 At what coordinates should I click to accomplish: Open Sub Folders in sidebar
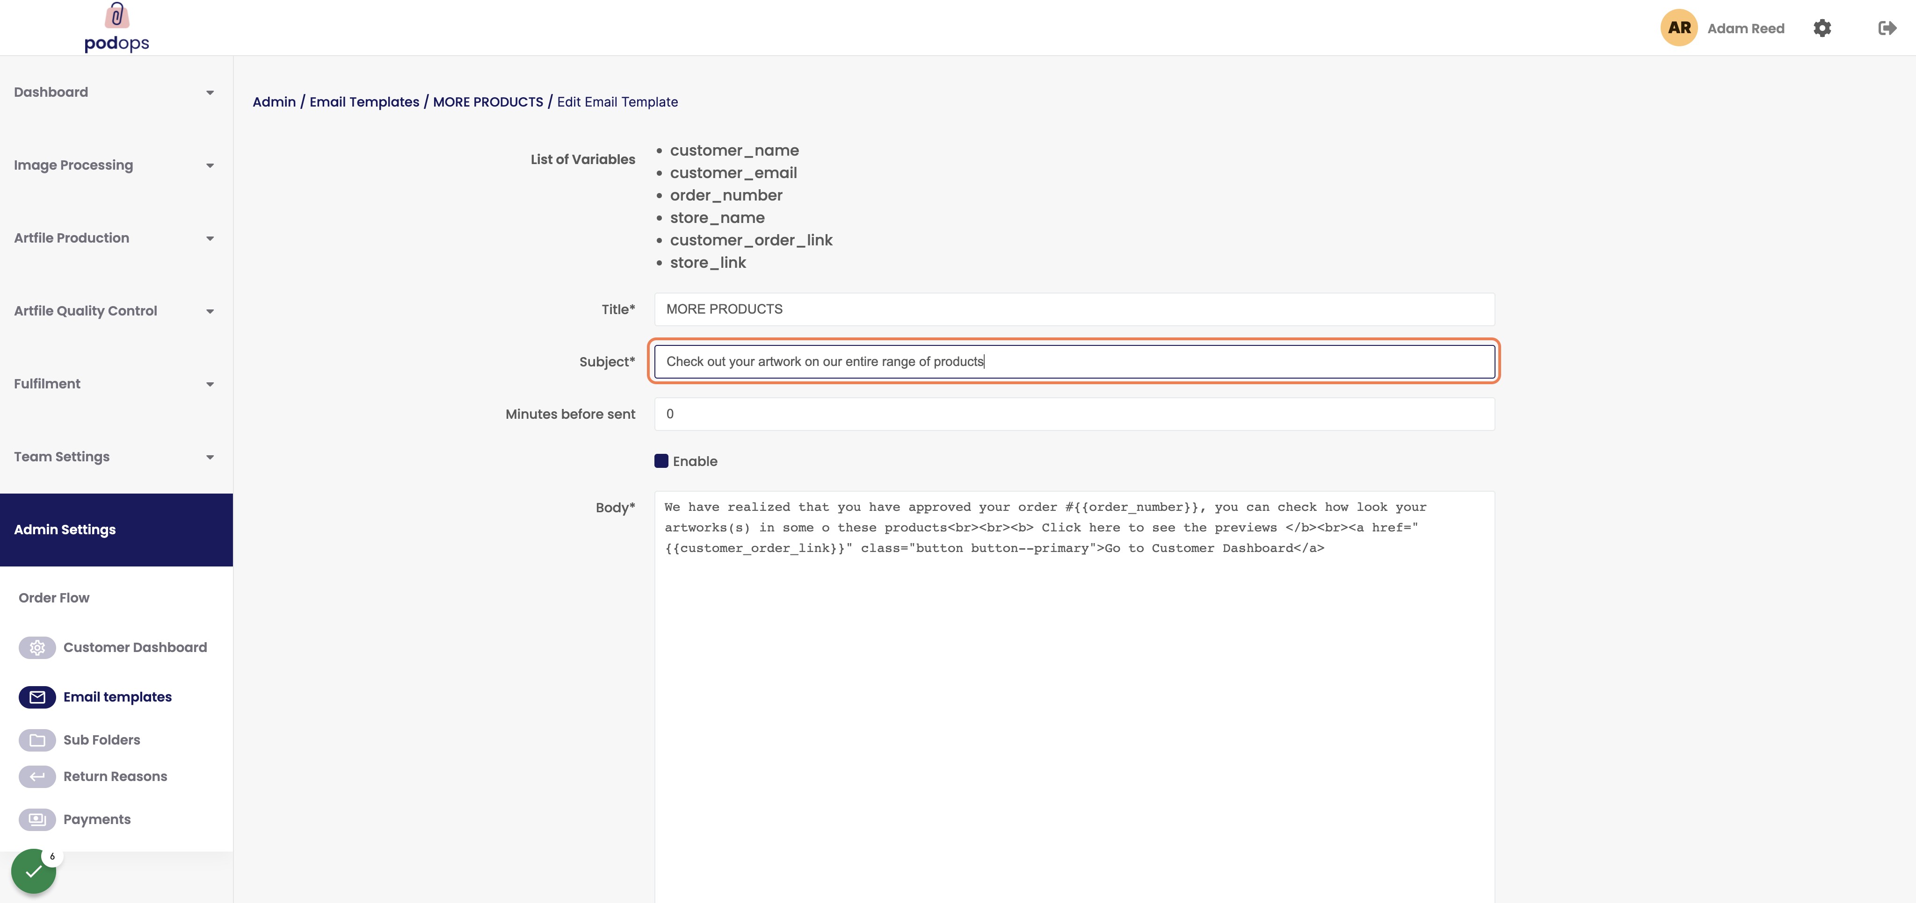coord(102,740)
